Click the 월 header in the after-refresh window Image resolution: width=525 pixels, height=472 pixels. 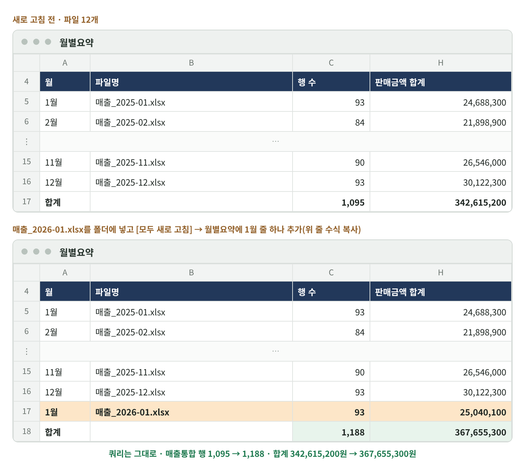tap(65, 292)
